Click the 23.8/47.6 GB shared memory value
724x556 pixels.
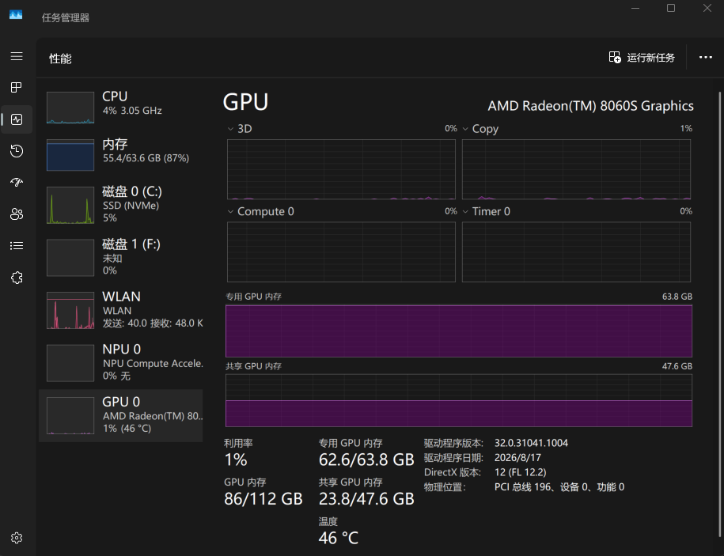366,499
